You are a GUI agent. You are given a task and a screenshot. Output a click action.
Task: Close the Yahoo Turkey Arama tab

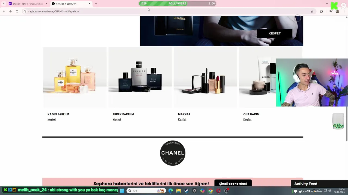click(46, 4)
